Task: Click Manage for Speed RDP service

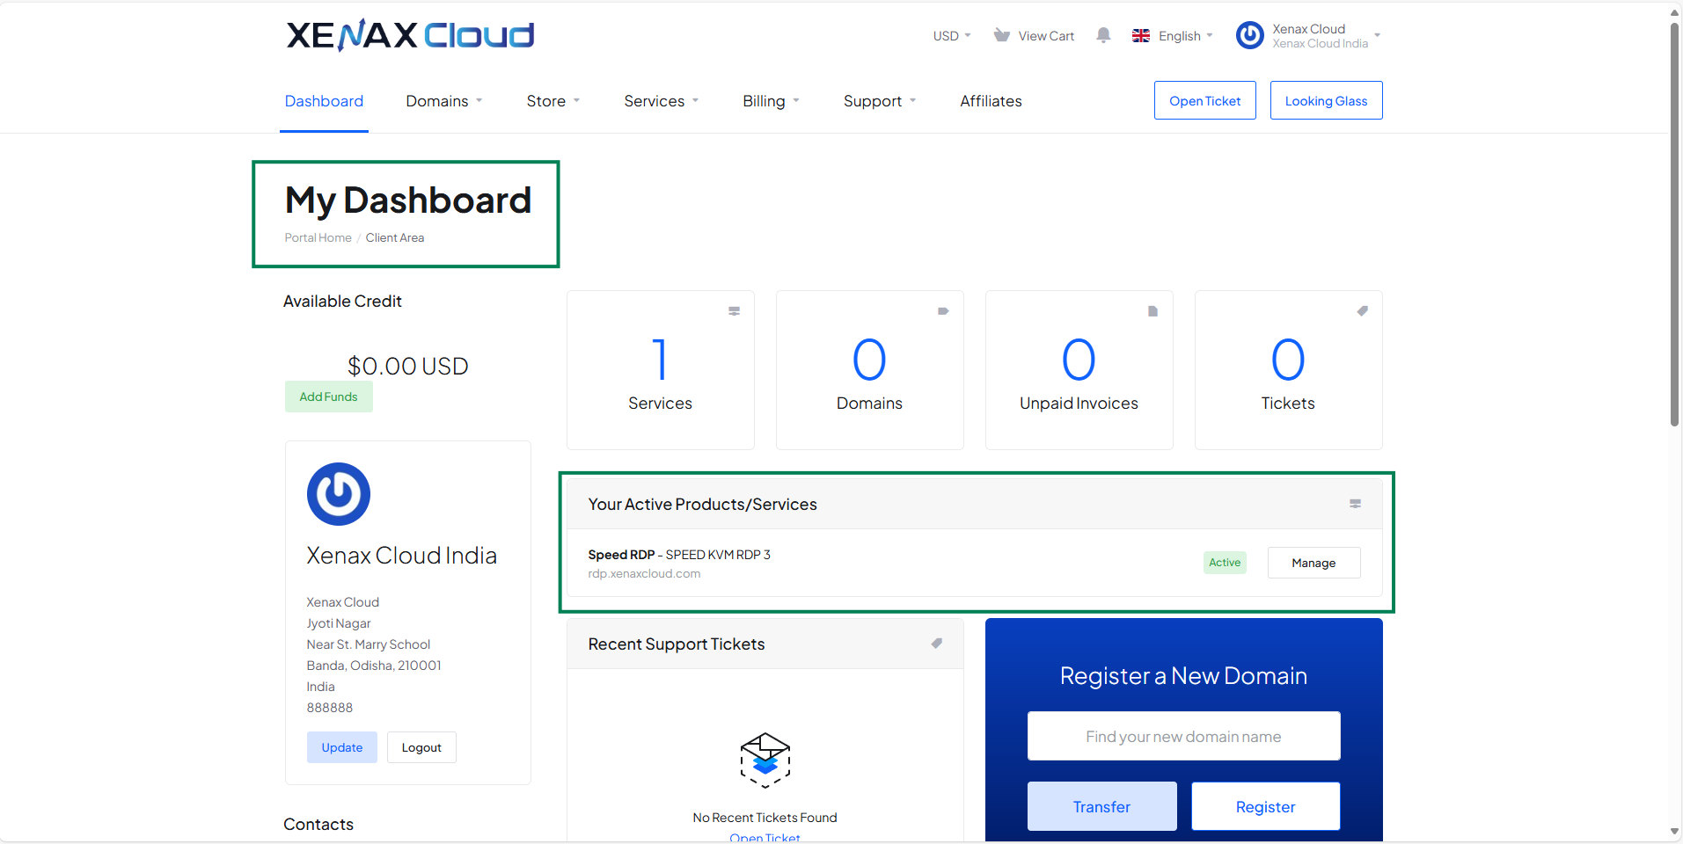Action: click(1313, 563)
